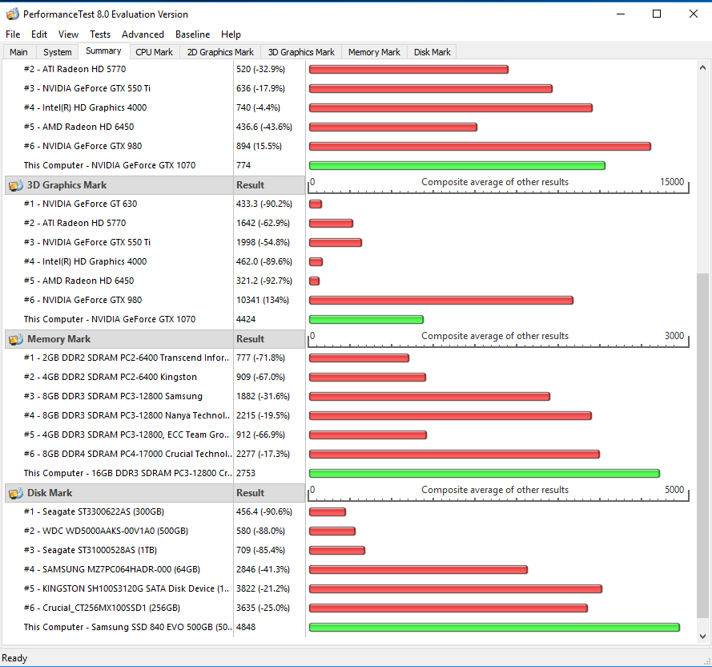Click the result value '4848' for Disk Mark
The image size is (712, 667).
pyautogui.click(x=246, y=628)
